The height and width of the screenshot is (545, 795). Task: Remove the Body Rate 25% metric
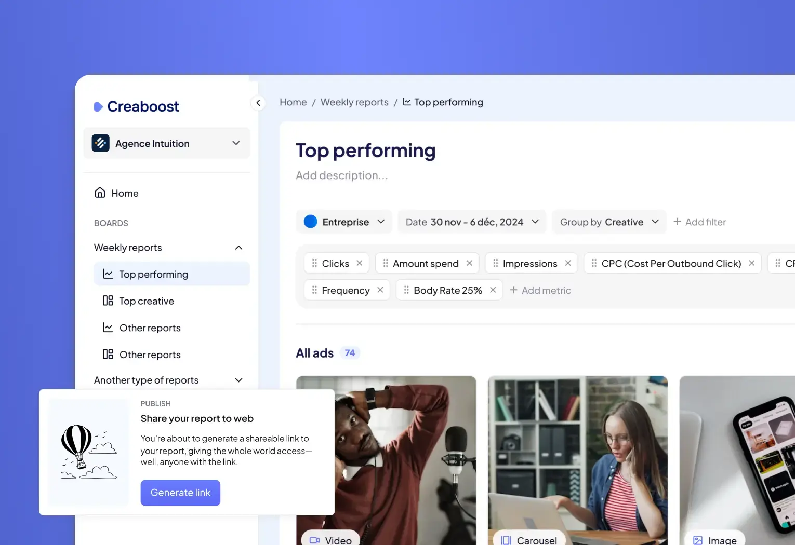[493, 290]
